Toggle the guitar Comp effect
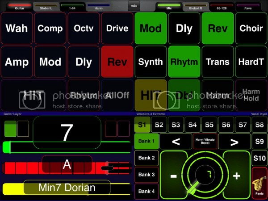Viewport: 268px width, 201px height. click(50, 28)
